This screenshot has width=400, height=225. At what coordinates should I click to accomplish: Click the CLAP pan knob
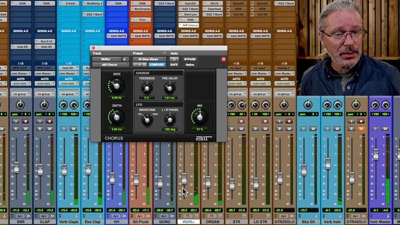point(44,105)
